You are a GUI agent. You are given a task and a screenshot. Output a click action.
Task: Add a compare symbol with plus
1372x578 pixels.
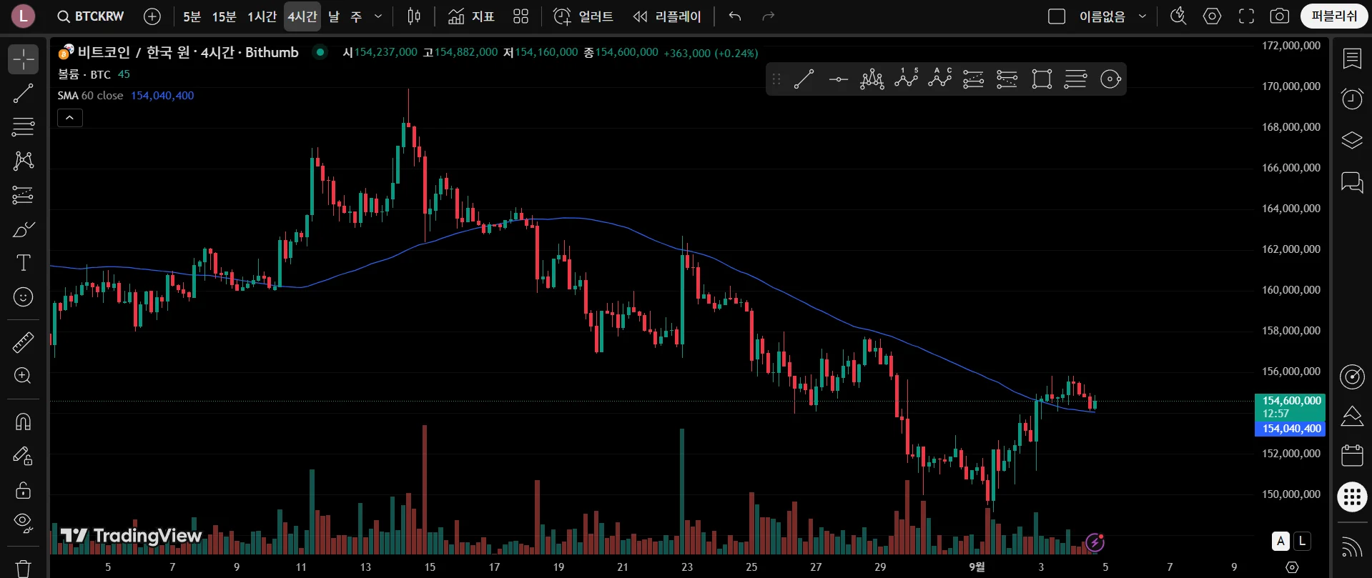152,16
